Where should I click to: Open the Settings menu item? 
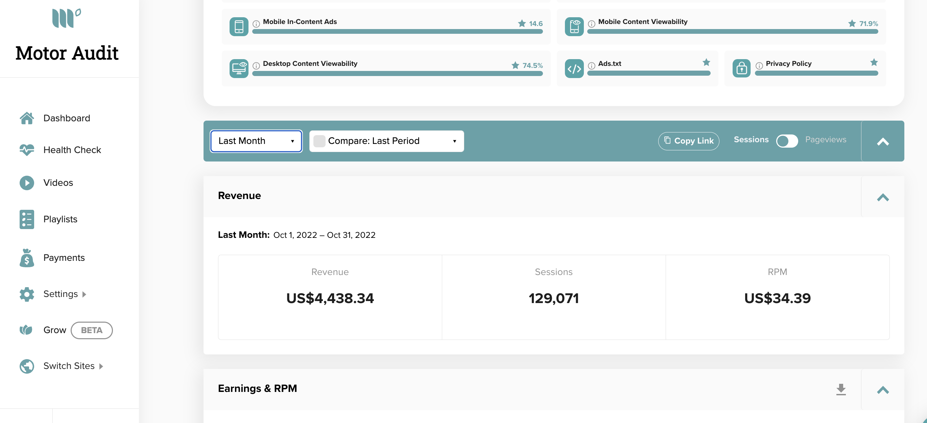click(61, 294)
